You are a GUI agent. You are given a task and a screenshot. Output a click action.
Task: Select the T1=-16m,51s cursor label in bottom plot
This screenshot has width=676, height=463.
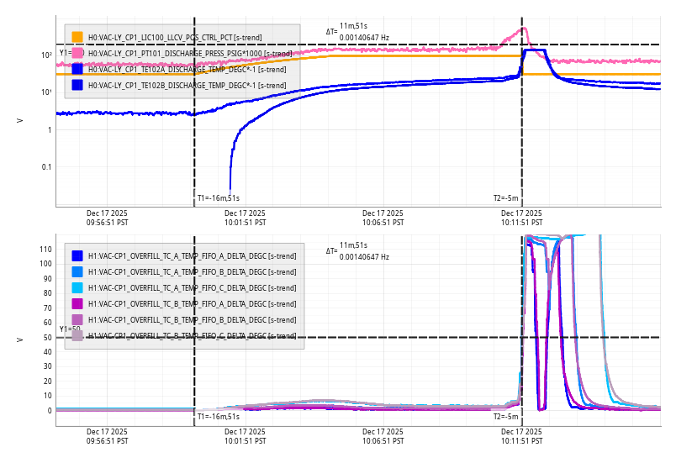219,416
